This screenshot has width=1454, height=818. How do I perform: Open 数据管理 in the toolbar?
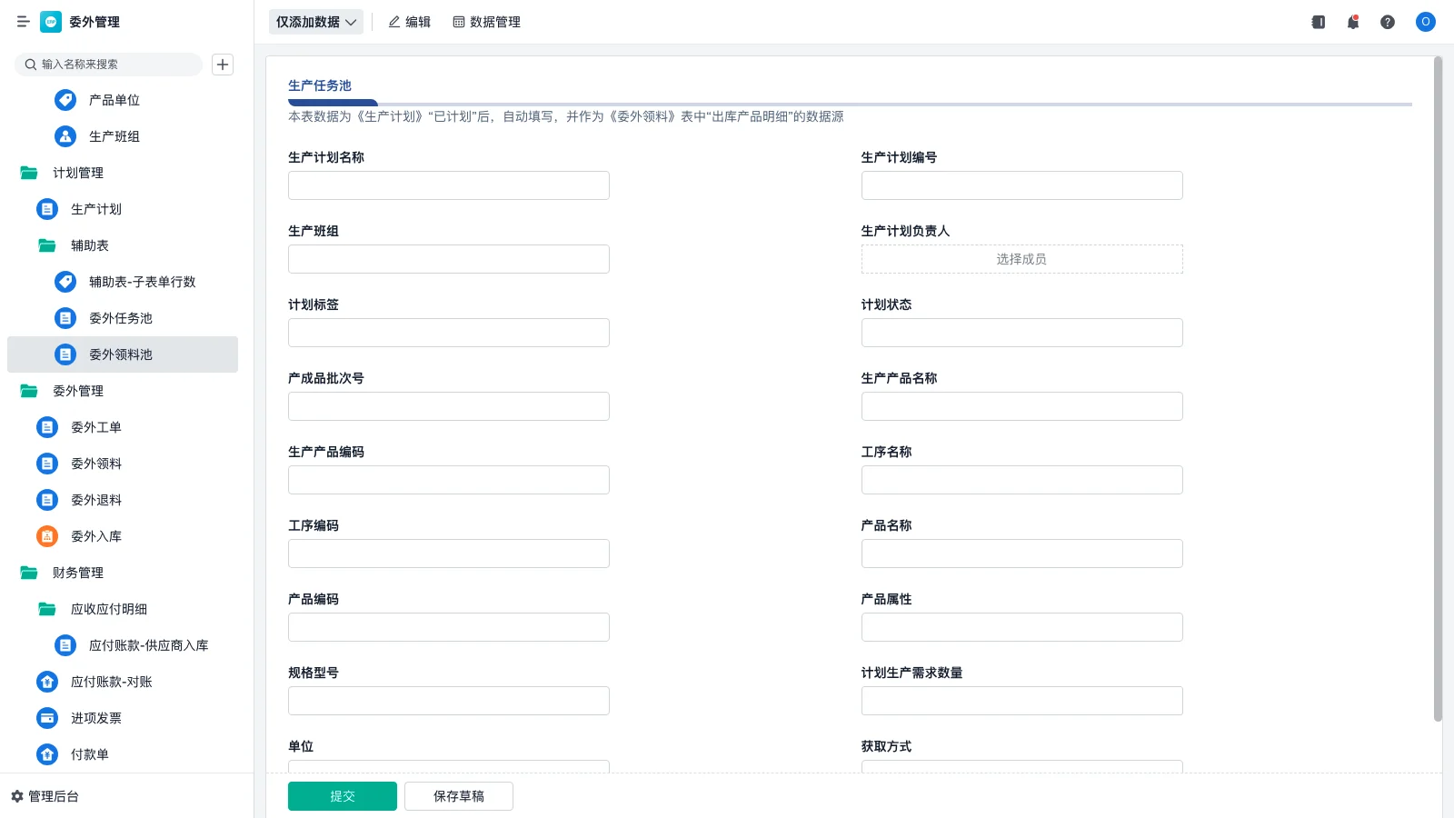tap(486, 22)
